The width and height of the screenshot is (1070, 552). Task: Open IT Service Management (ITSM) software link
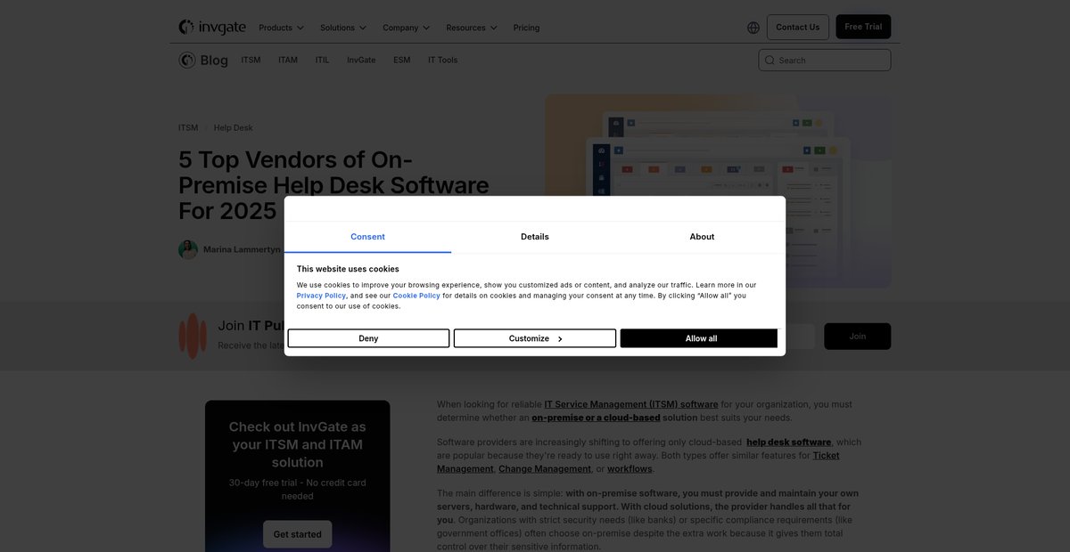(631, 404)
